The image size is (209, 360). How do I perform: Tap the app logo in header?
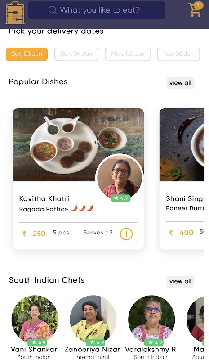tap(15, 13)
